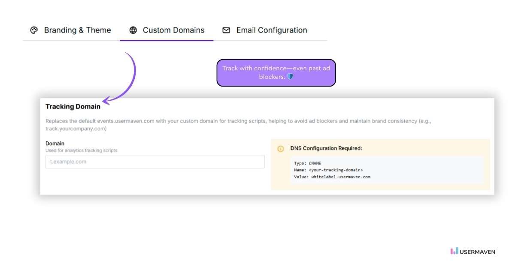Select the 'Name: <your-tracking-domain>' line
Viewport: 515px width, 270px height.
[328, 170]
